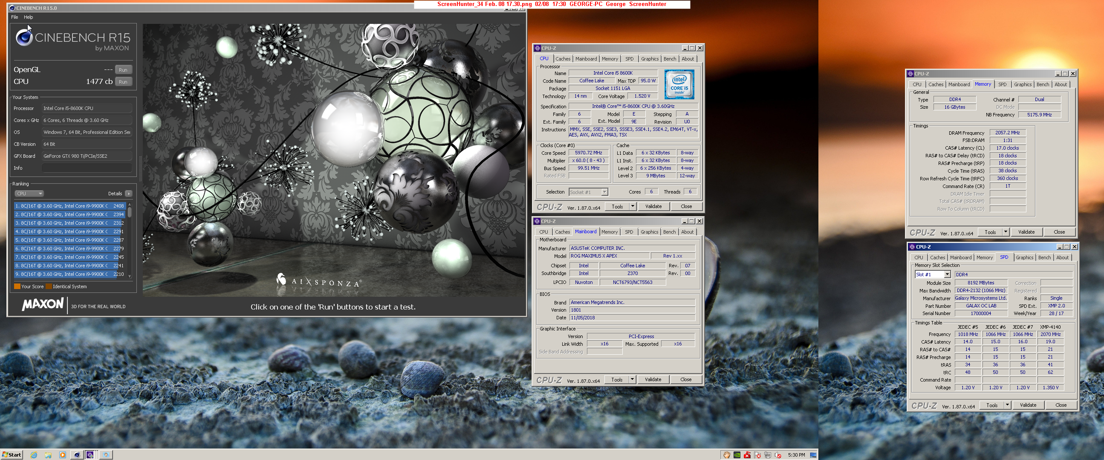Click CPU-Z title icon in SPD window
The width and height of the screenshot is (1104, 460).
(912, 247)
